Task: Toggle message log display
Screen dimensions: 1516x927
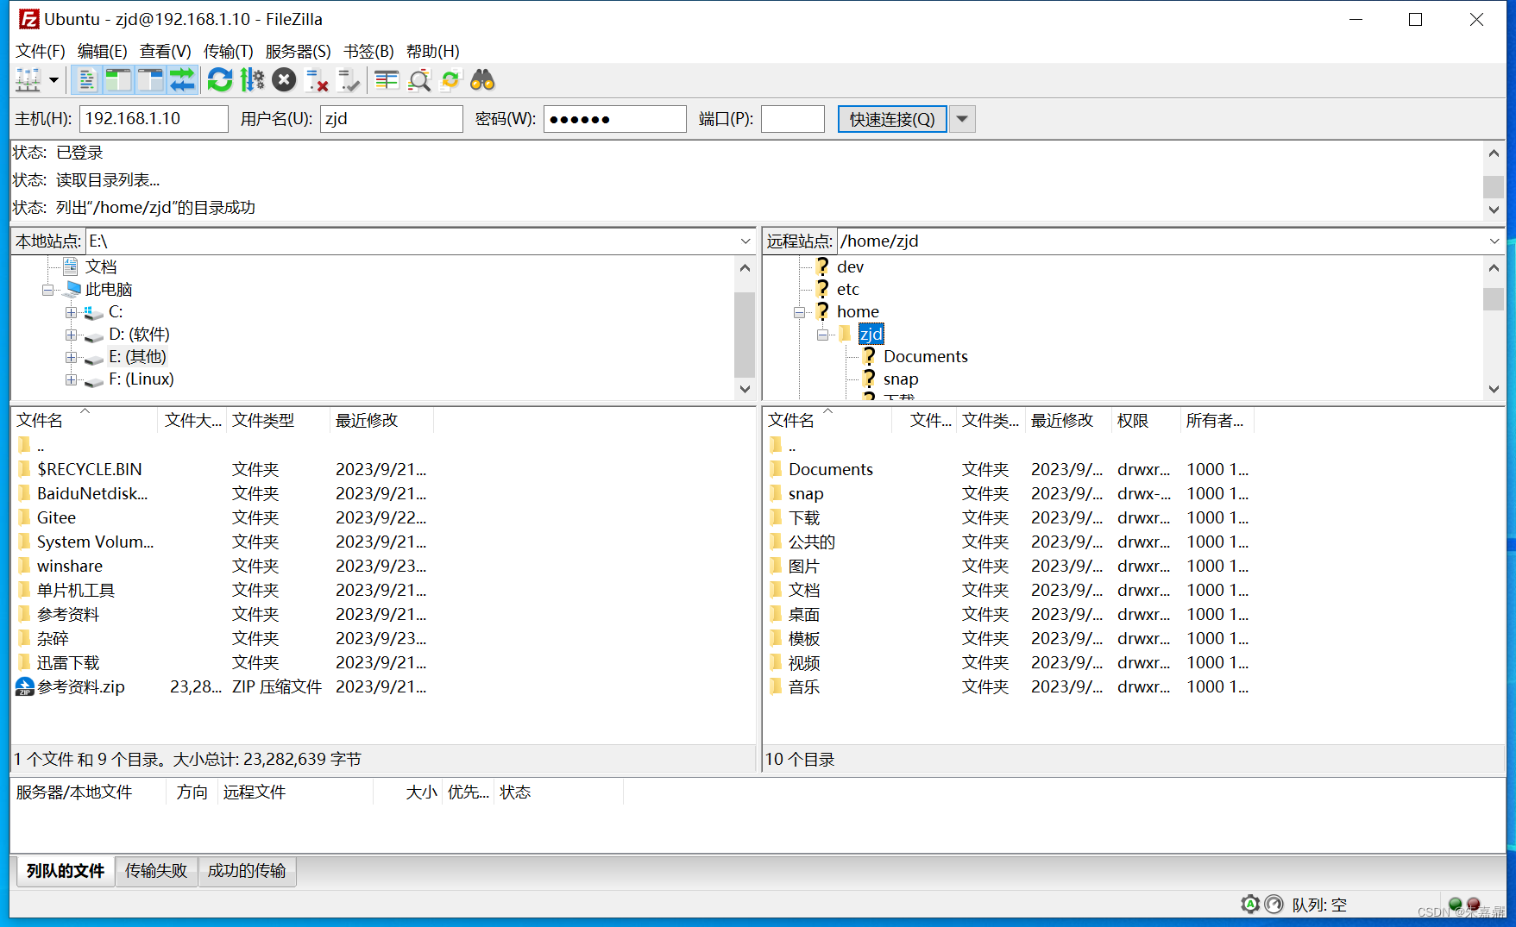Action: tap(86, 80)
